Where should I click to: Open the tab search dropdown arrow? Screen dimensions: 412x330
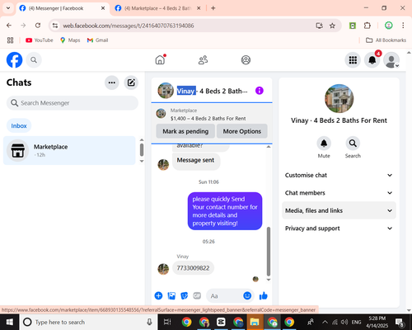point(8,8)
